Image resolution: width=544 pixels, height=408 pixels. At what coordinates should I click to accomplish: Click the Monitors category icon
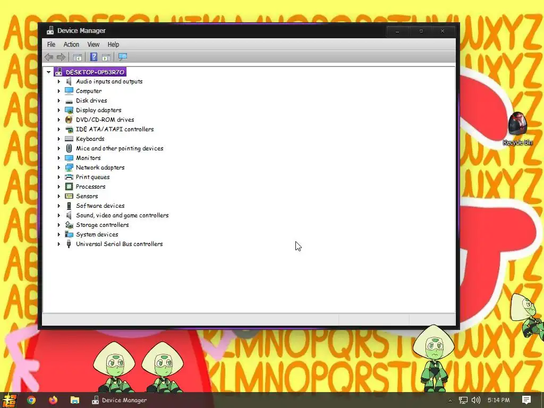click(x=69, y=158)
